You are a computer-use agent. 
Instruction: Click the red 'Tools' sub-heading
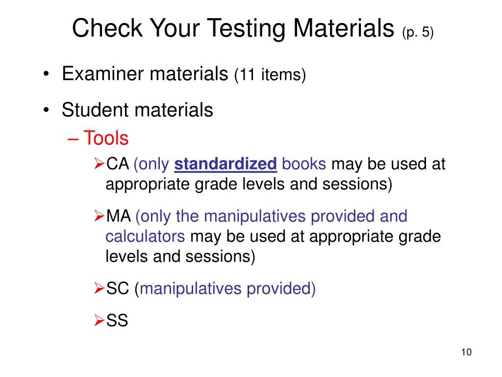pyautogui.click(x=106, y=138)
